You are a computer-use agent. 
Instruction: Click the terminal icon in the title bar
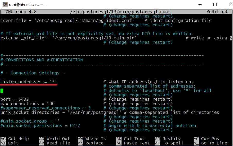pyautogui.click(x=5, y=4)
